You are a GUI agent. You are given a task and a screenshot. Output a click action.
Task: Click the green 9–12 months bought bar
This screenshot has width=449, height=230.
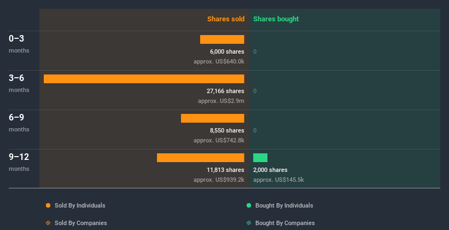260,158
